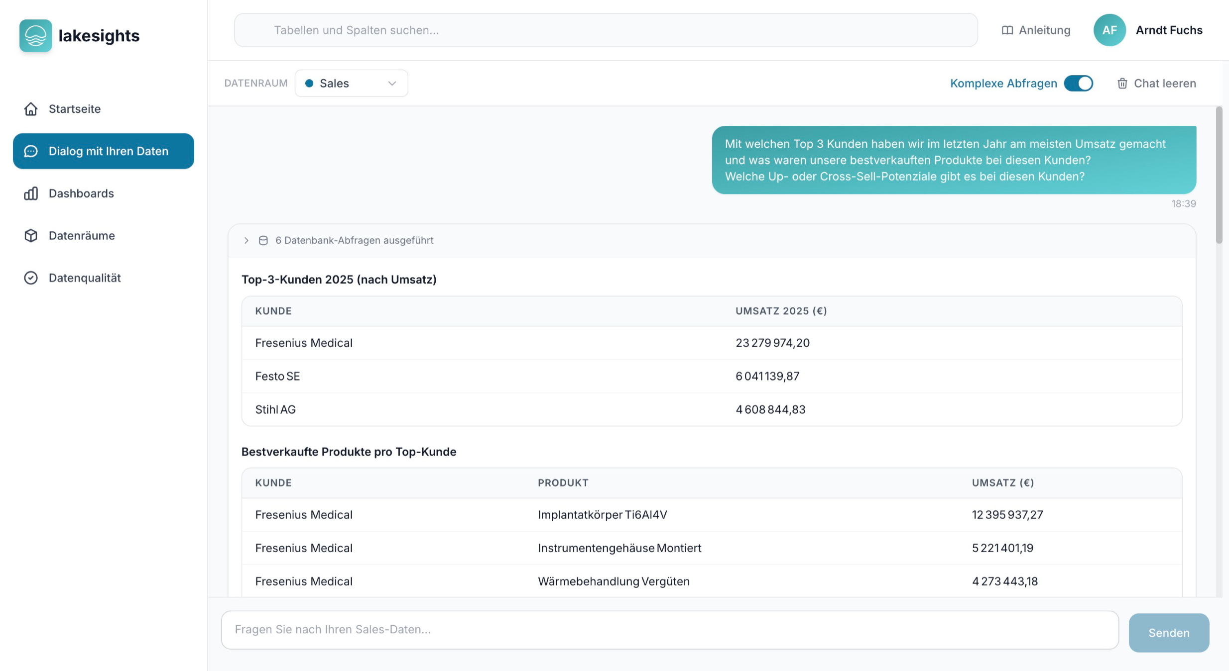1229x671 pixels.
Task: Click the AF avatar circle
Action: click(1109, 30)
